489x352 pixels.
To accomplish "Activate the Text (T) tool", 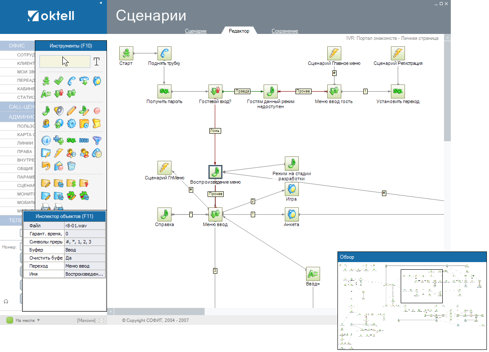I will [x=97, y=62].
